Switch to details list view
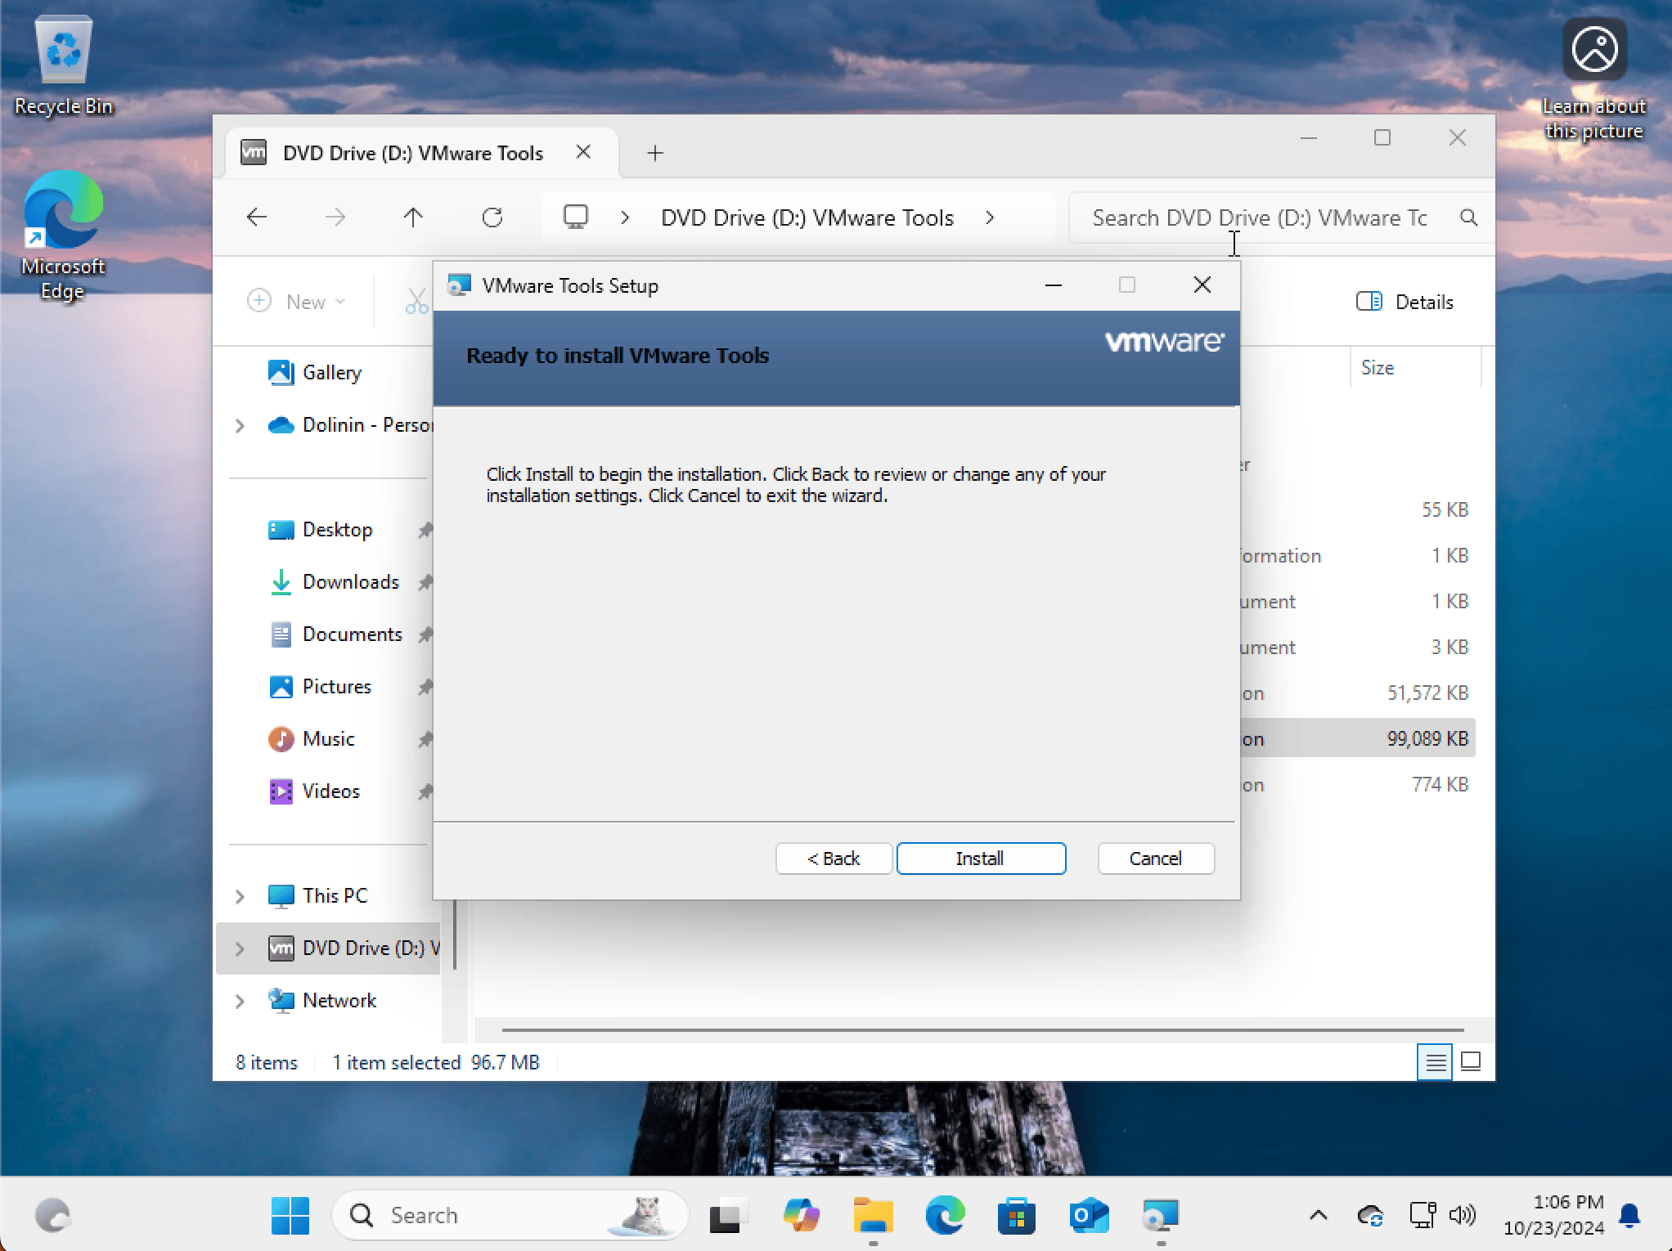The image size is (1672, 1251). (1435, 1062)
